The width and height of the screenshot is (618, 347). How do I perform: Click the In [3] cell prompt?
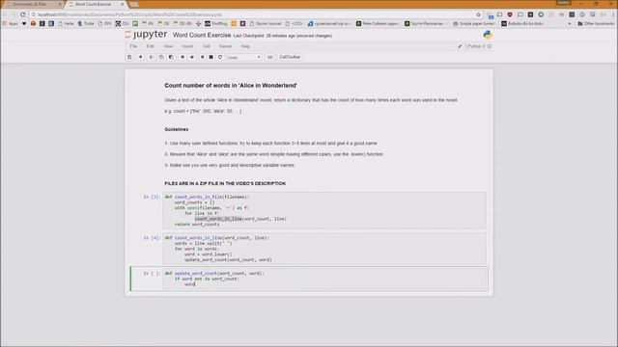(152, 197)
